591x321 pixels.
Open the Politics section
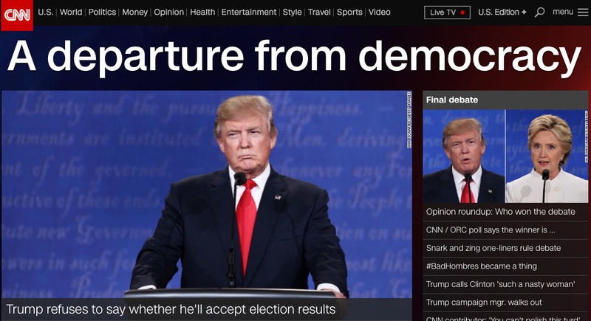pos(102,12)
